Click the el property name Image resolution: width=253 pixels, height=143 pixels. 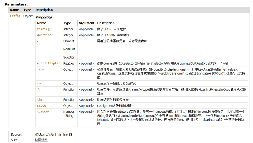tap(39, 41)
